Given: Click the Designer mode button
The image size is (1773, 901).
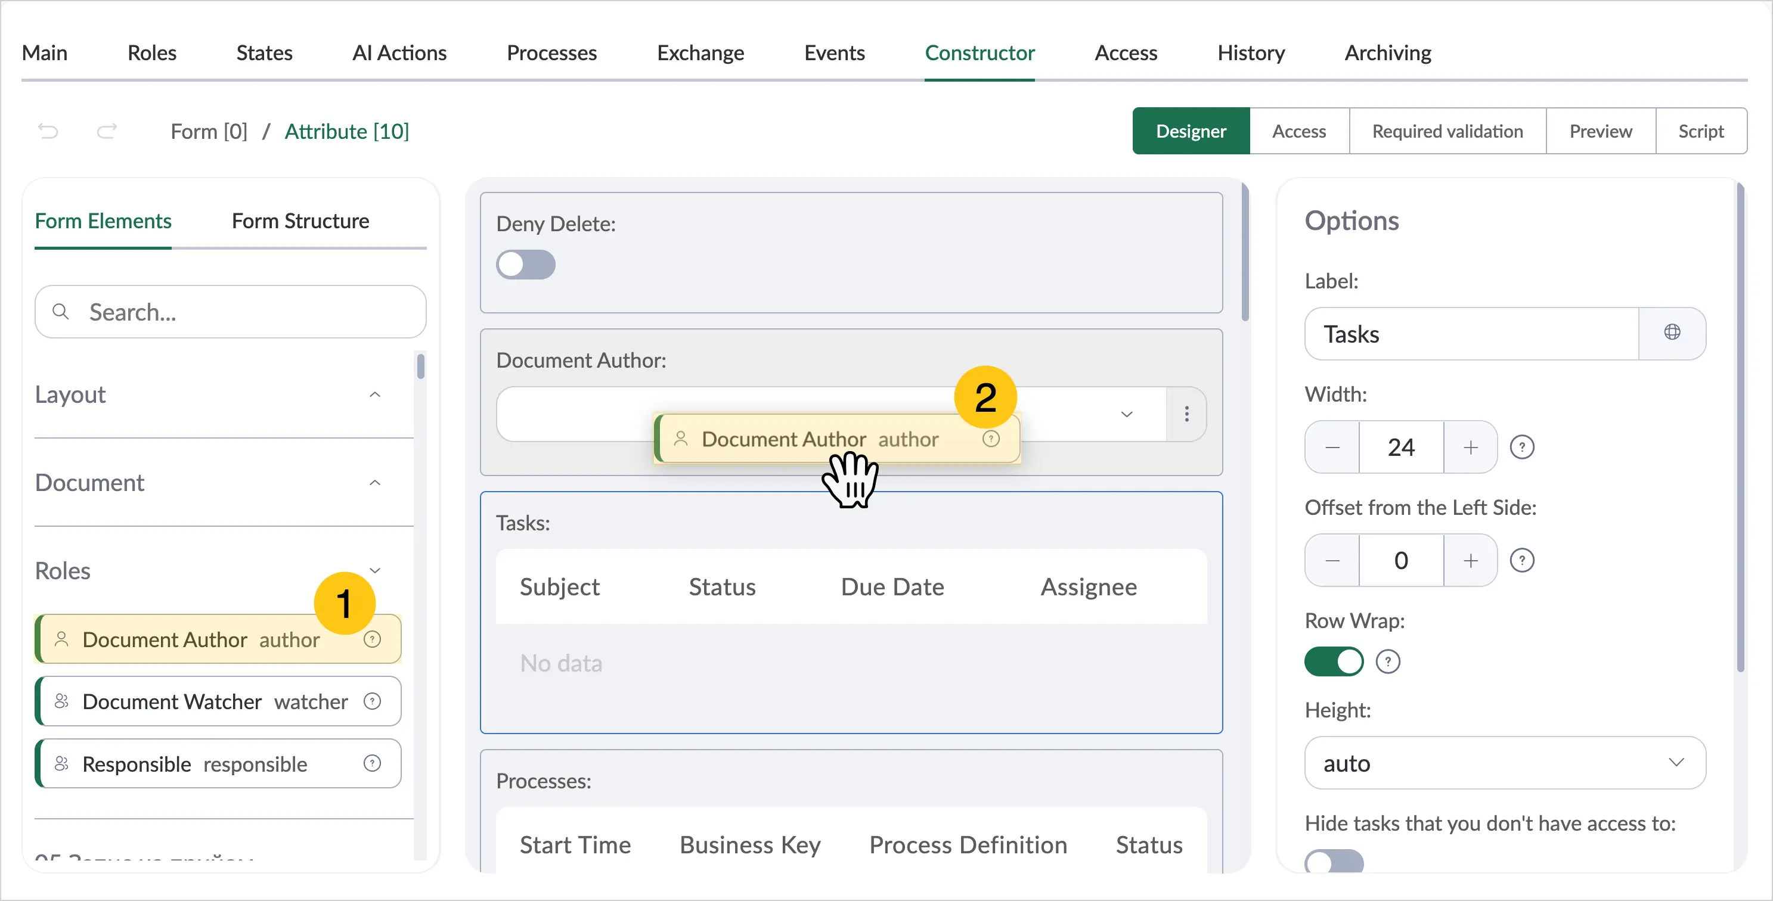Looking at the screenshot, I should pyautogui.click(x=1191, y=131).
